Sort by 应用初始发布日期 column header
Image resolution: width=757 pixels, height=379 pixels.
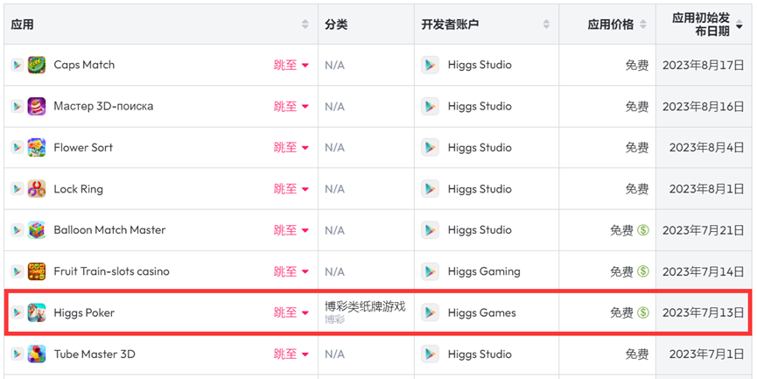coord(739,26)
